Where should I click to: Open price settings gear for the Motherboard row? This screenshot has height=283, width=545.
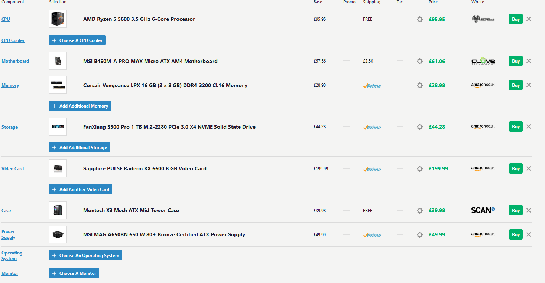[420, 61]
